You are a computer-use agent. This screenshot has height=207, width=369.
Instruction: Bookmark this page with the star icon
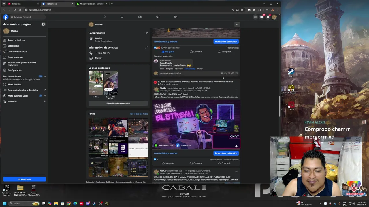242,10
